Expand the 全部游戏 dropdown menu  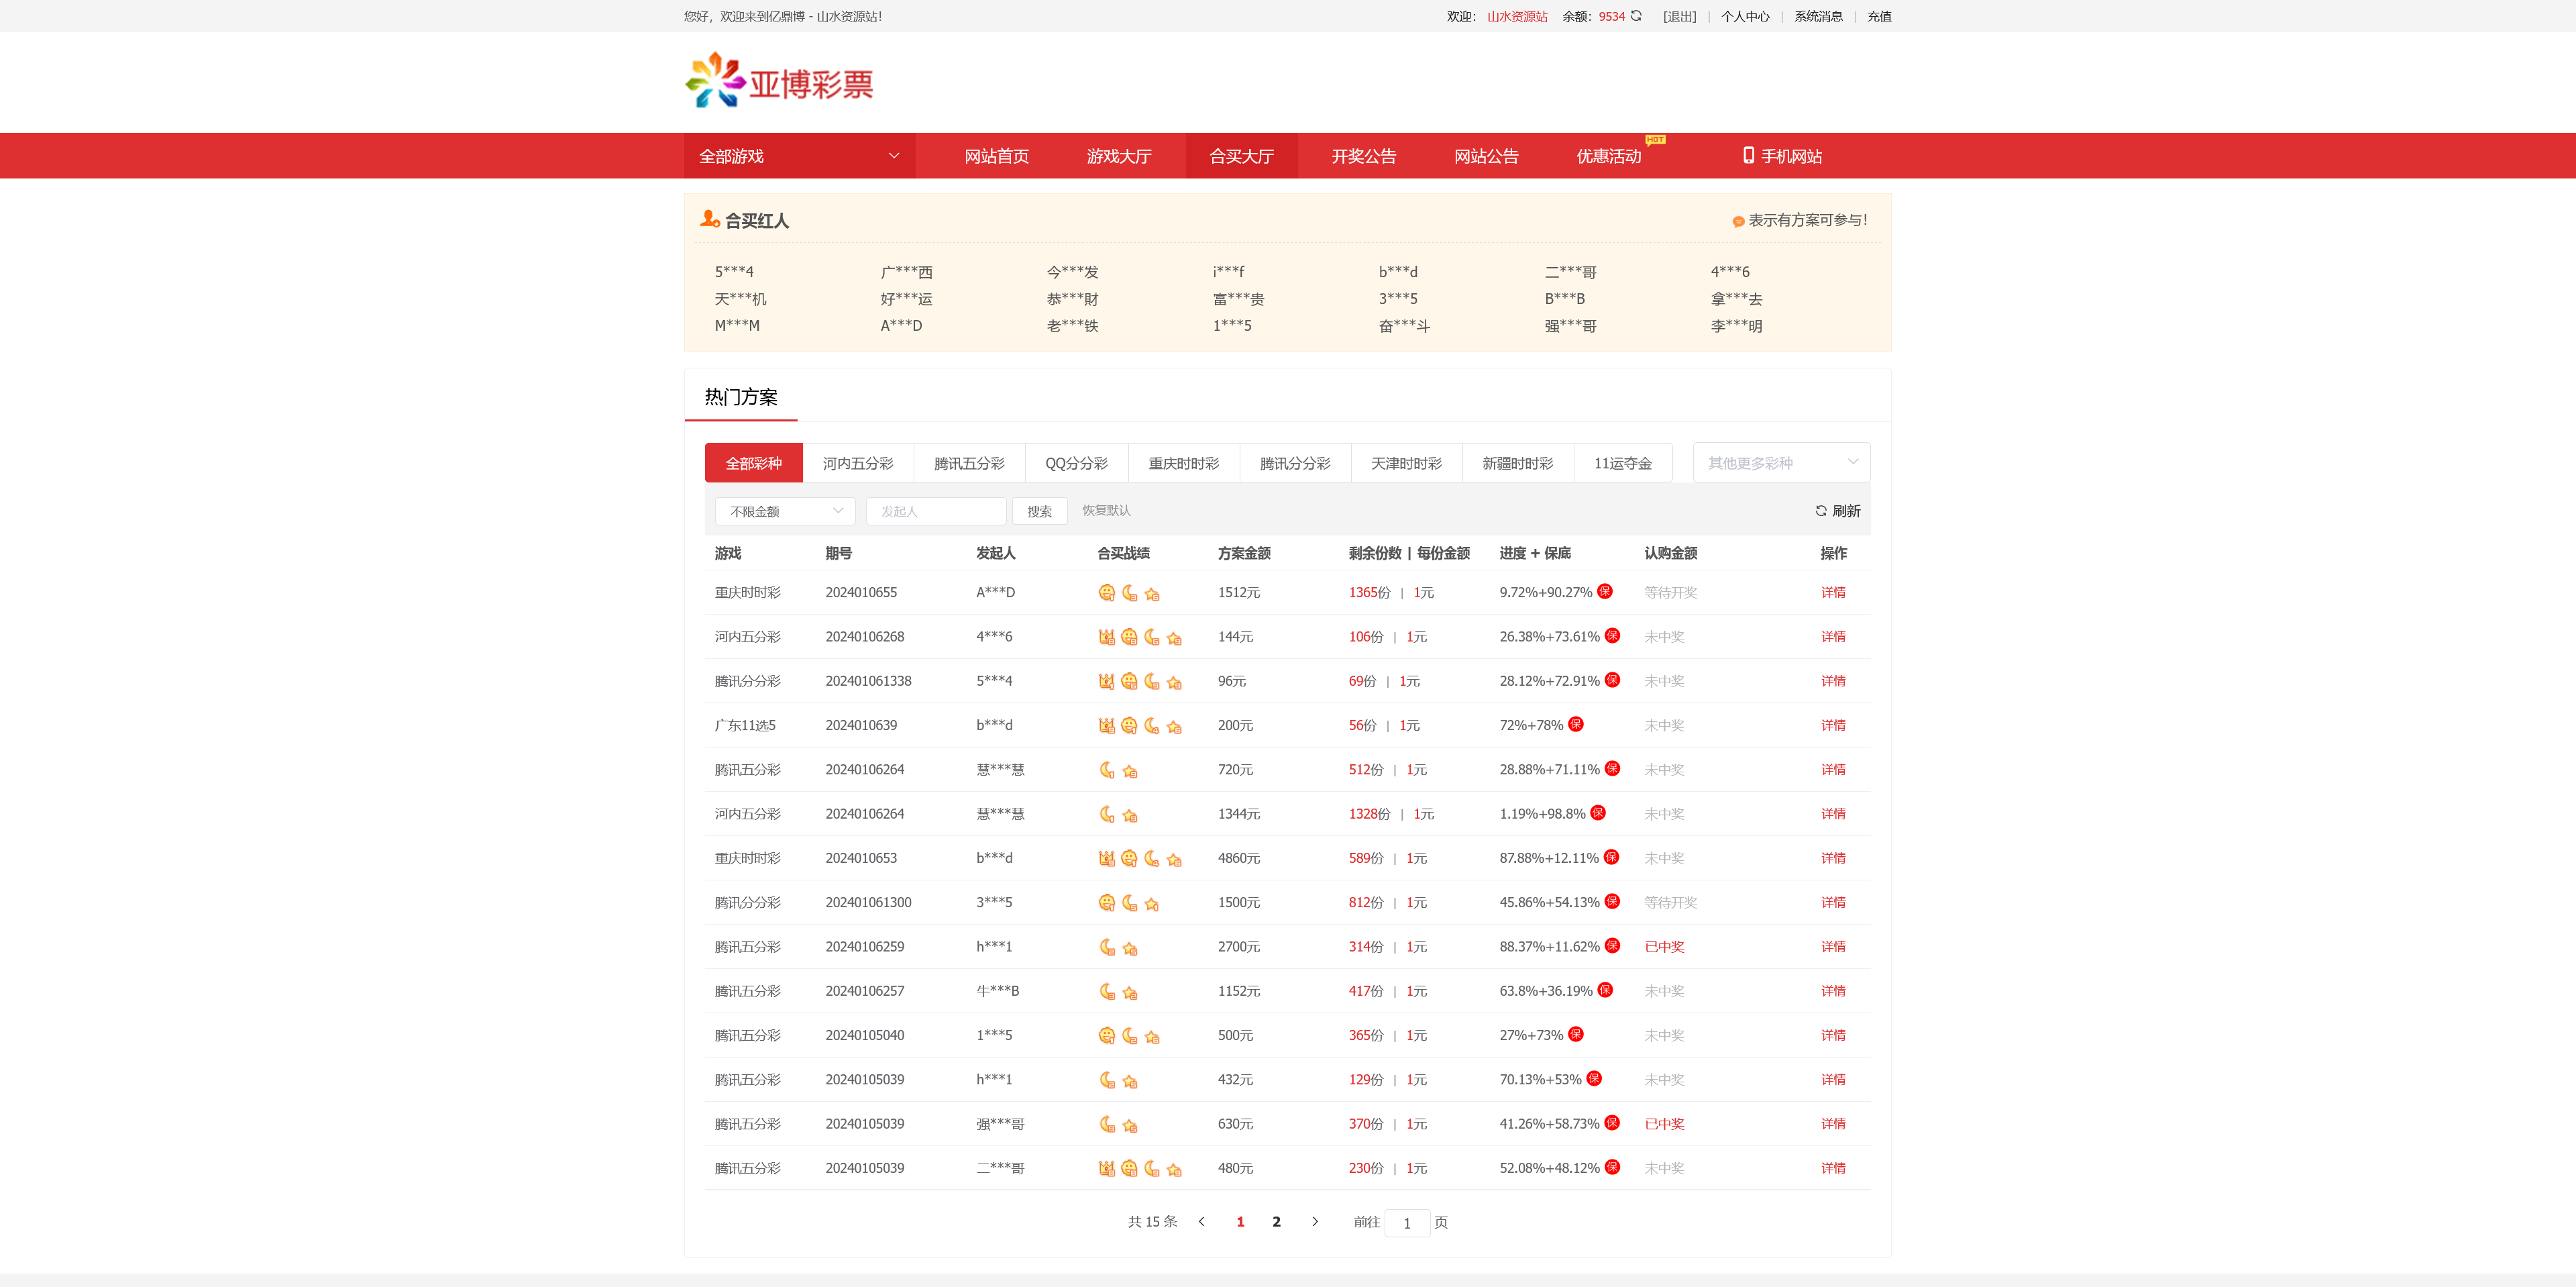[799, 156]
